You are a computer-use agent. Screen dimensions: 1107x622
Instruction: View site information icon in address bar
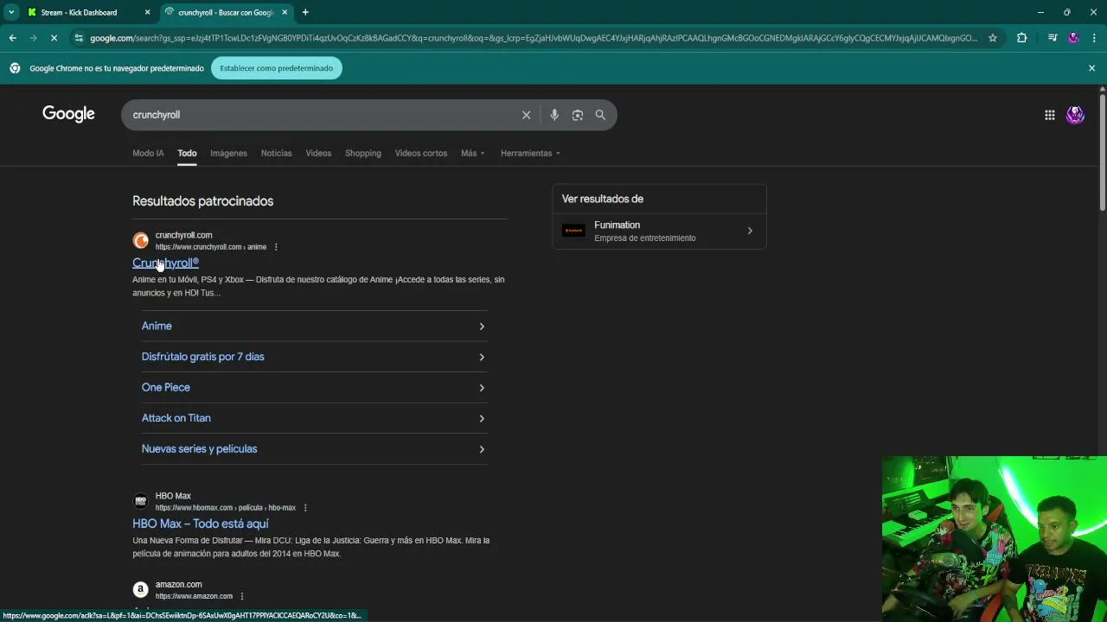(79, 38)
